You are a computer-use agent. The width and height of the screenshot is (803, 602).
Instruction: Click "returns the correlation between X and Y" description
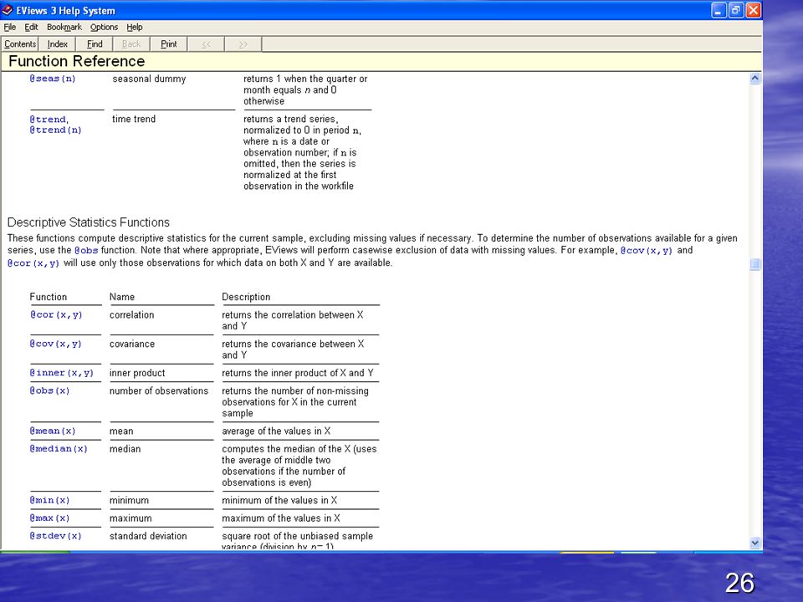[x=293, y=320]
